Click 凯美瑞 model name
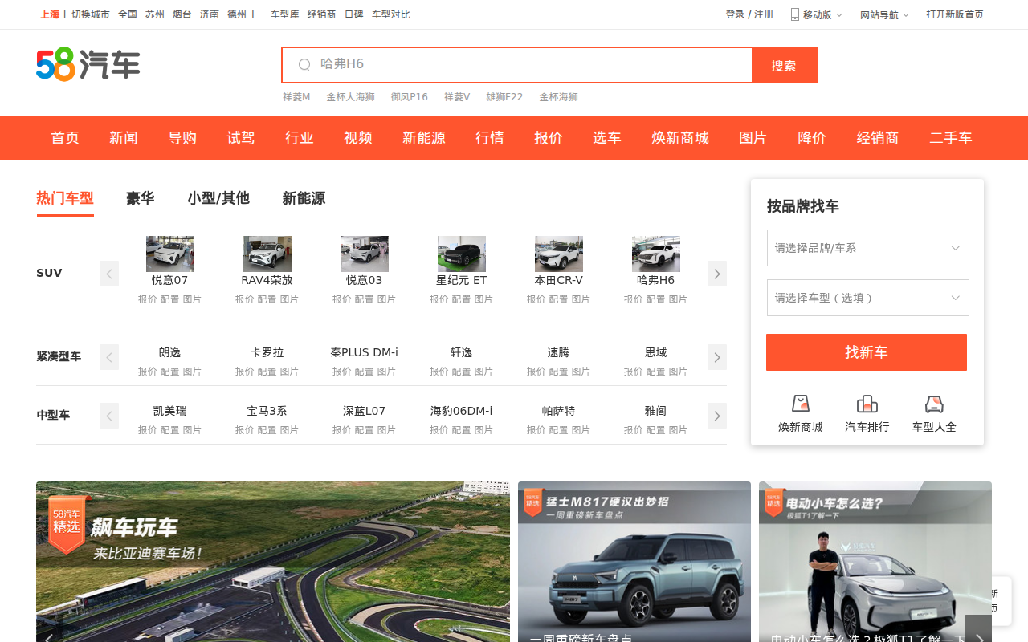Screen dimensions: 1028x642 click(170, 411)
